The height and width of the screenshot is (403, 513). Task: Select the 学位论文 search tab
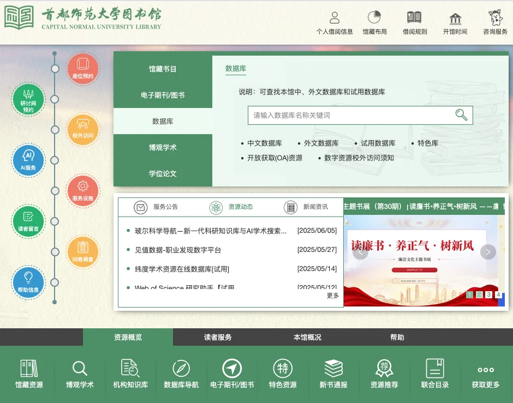tap(163, 173)
